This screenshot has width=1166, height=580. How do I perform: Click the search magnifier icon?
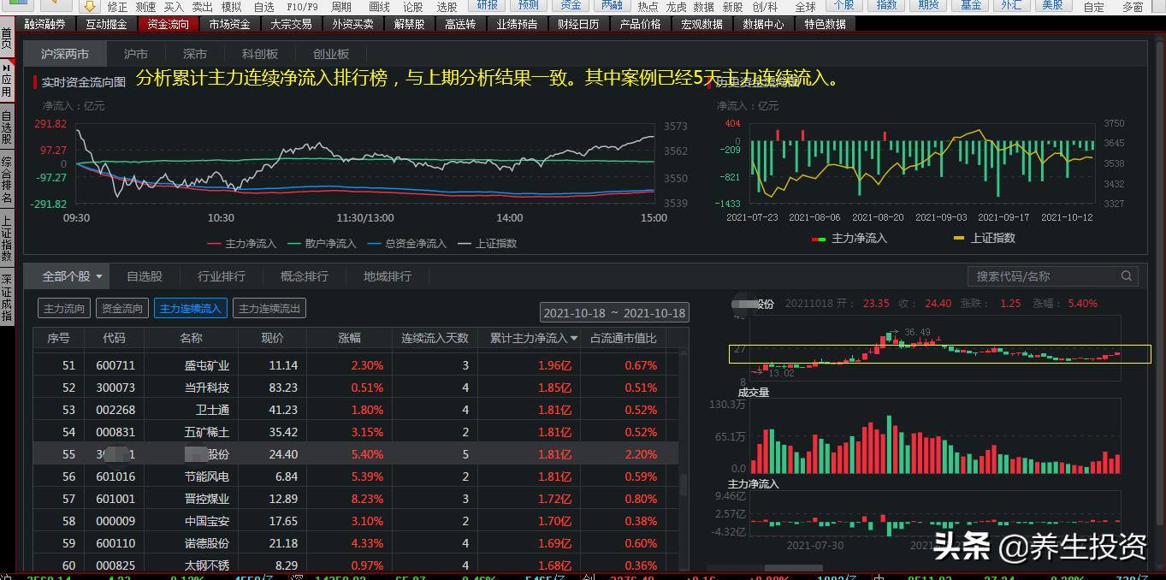(x=1127, y=275)
